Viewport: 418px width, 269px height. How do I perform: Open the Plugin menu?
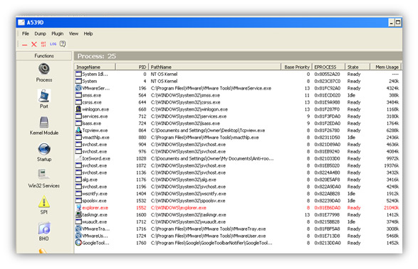tap(57, 33)
